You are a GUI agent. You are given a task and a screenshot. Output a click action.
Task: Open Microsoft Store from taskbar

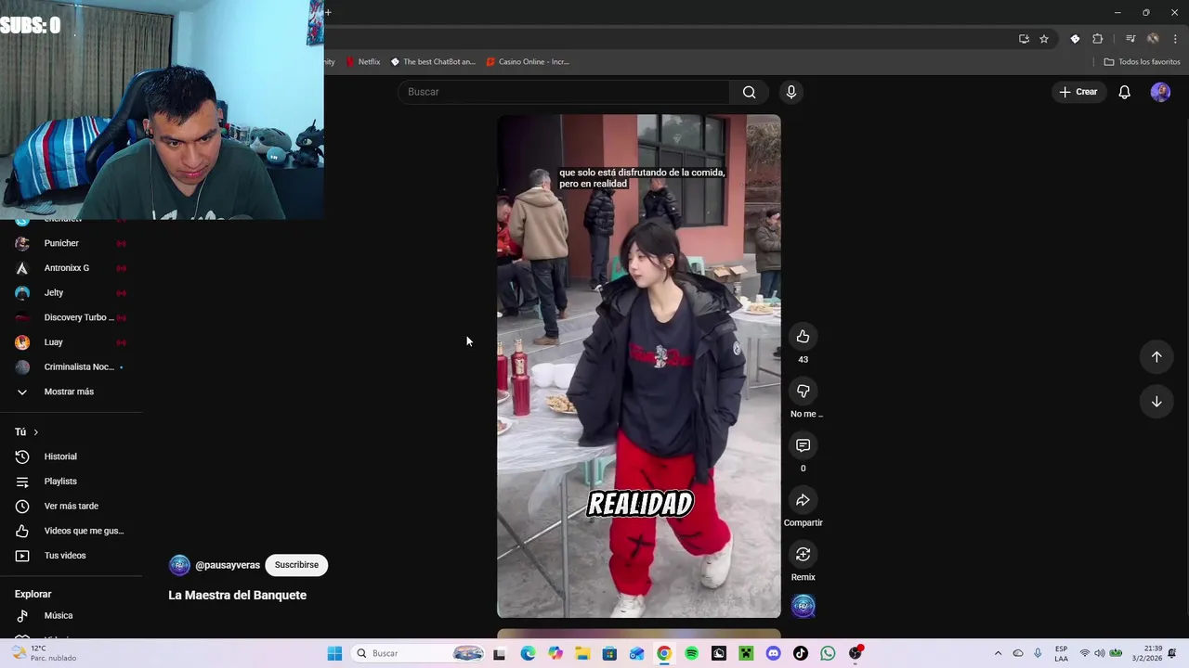click(x=609, y=653)
